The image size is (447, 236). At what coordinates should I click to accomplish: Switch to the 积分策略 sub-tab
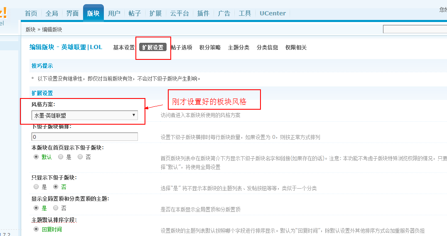(x=210, y=48)
